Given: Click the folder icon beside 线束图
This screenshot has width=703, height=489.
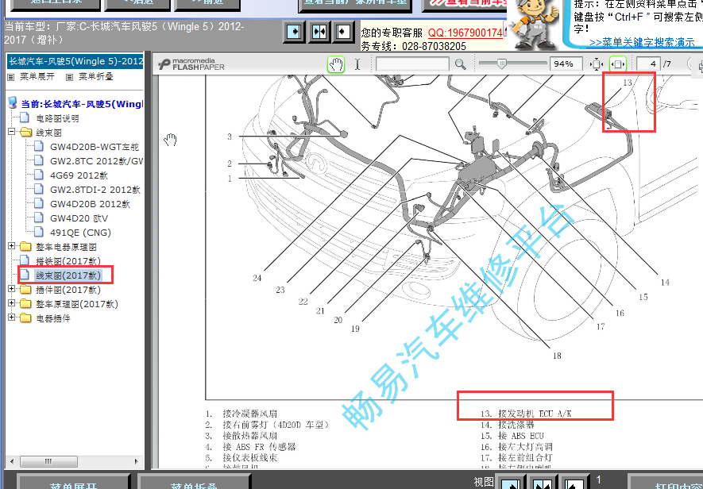Looking at the screenshot, I should point(26,133).
